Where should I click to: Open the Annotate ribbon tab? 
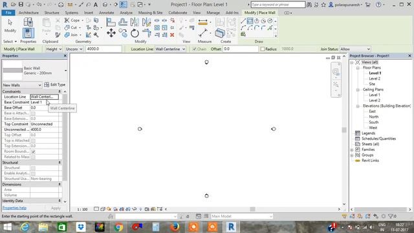tap(106, 13)
